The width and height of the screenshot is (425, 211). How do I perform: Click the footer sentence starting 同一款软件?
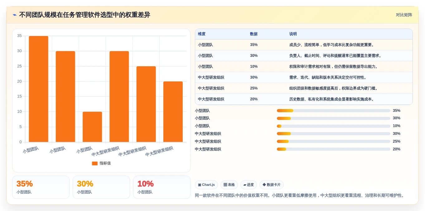300,195
